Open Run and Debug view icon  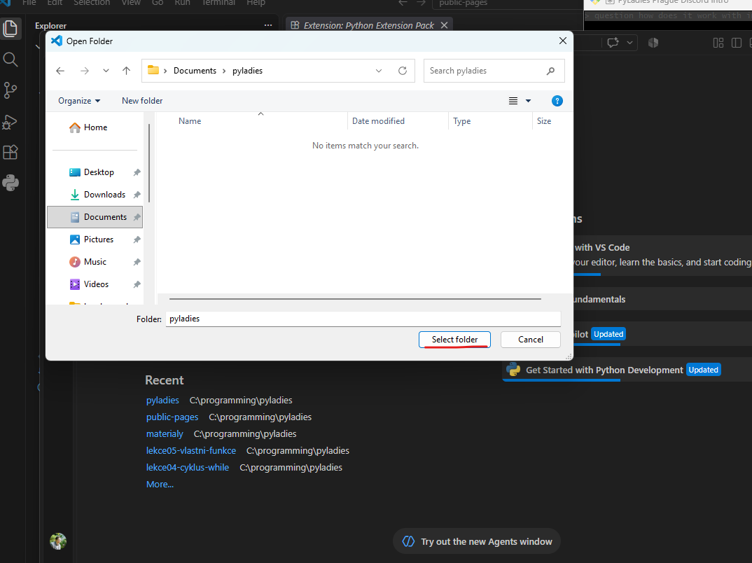11,122
